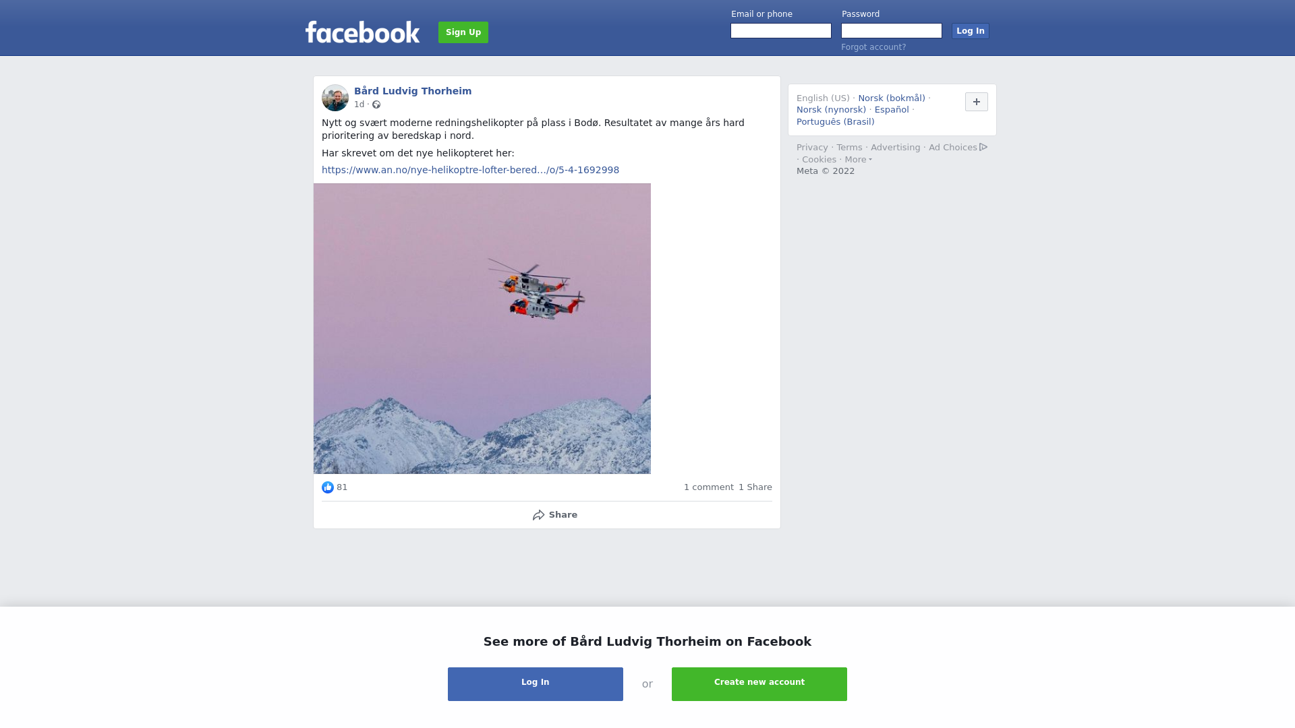Click the green Sign Up button
Viewport: 1295px width, 728px height.
(x=463, y=32)
